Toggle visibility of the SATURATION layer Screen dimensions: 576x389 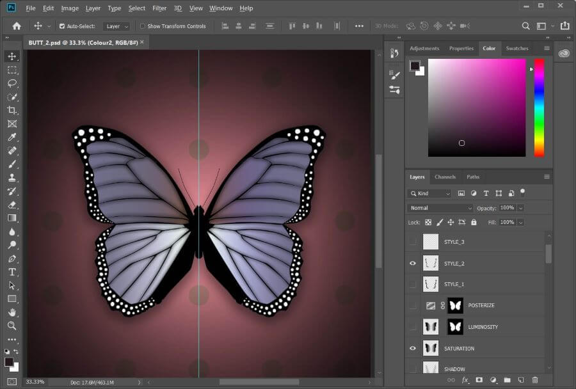tap(413, 349)
